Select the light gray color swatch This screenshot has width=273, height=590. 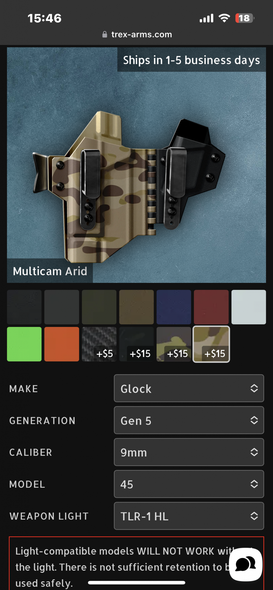(x=249, y=307)
